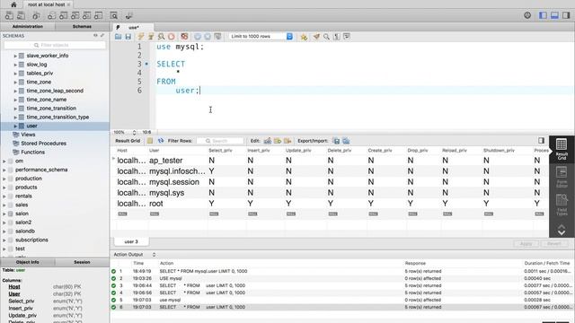This screenshot has width=575, height=323.
Task: Create a new view toolbar icon
Action: click(x=75, y=16)
